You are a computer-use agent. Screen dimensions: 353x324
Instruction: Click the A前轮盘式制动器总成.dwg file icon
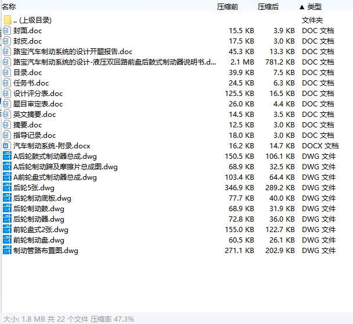point(7,177)
